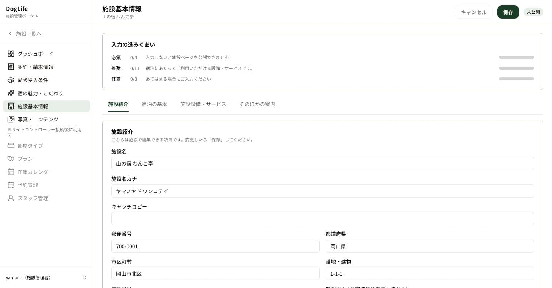The width and height of the screenshot is (552, 288).
Task: Click the 宿の魅力・こだわり sparkle icon
Action: pyautogui.click(x=11, y=93)
